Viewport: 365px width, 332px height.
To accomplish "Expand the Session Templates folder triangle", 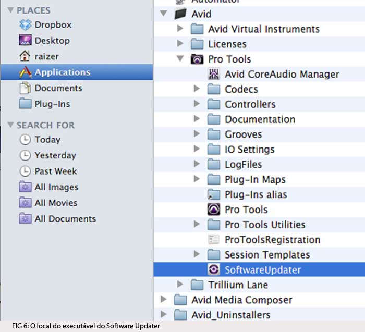I will [x=197, y=254].
